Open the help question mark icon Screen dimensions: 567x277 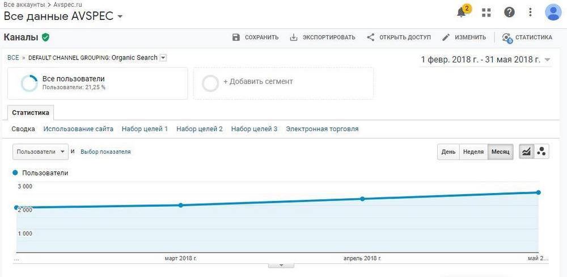click(x=509, y=12)
